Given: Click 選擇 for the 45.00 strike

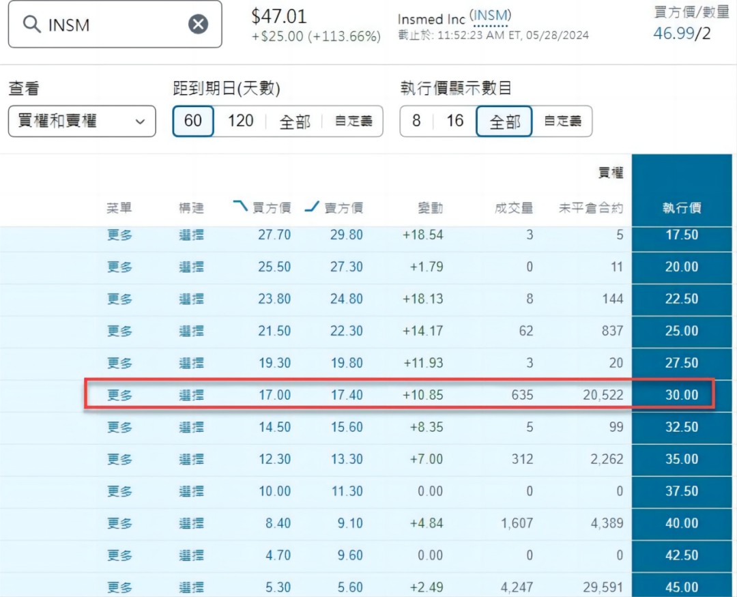Looking at the screenshot, I should (191, 587).
